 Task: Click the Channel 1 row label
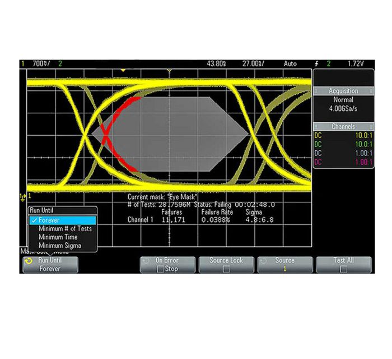pos(140,220)
